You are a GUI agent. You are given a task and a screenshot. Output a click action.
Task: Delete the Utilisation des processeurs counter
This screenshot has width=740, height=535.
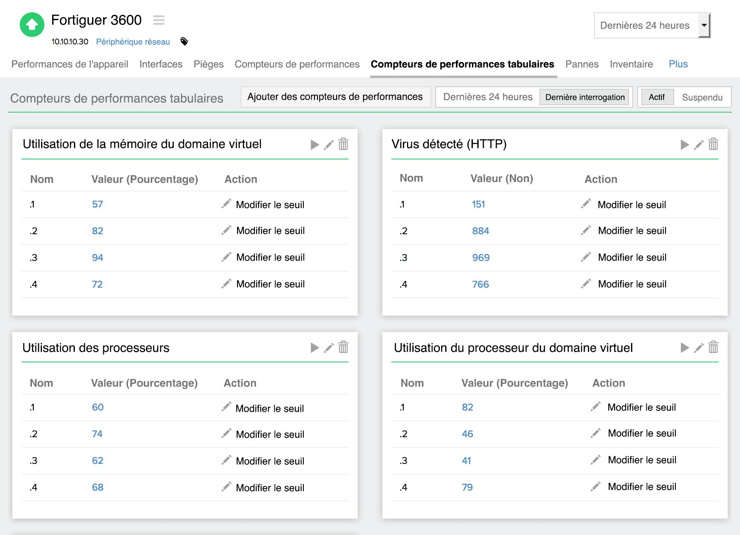343,348
